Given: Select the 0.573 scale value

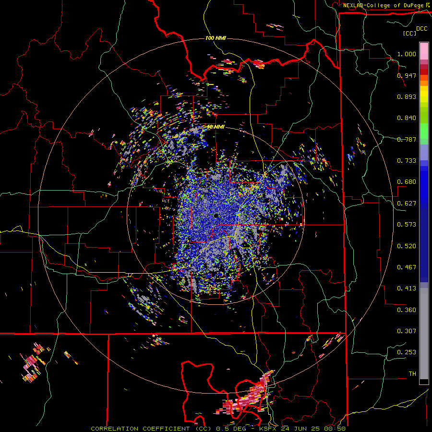Looking at the screenshot, I should click(407, 225).
